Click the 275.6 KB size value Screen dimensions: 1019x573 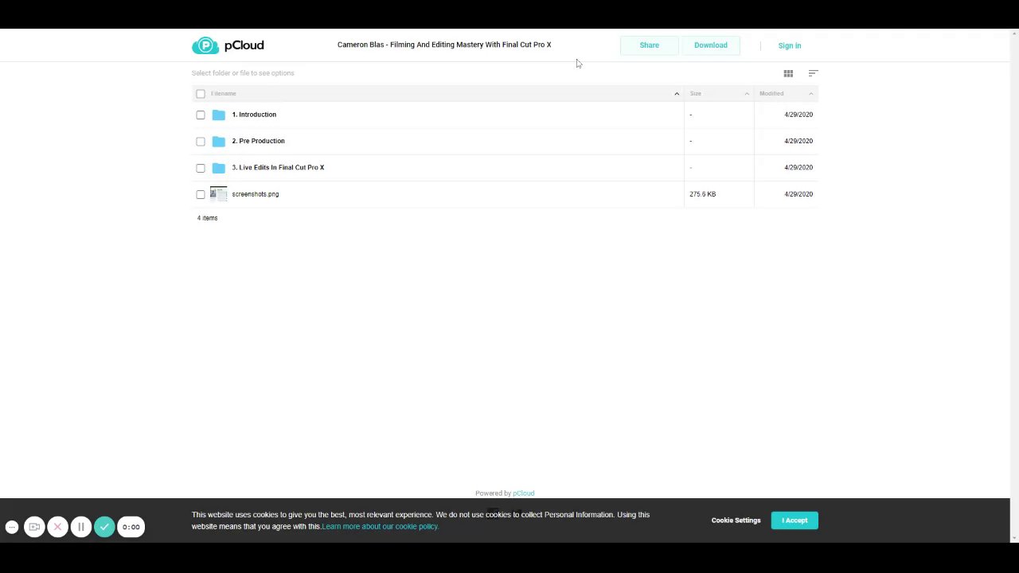702,194
